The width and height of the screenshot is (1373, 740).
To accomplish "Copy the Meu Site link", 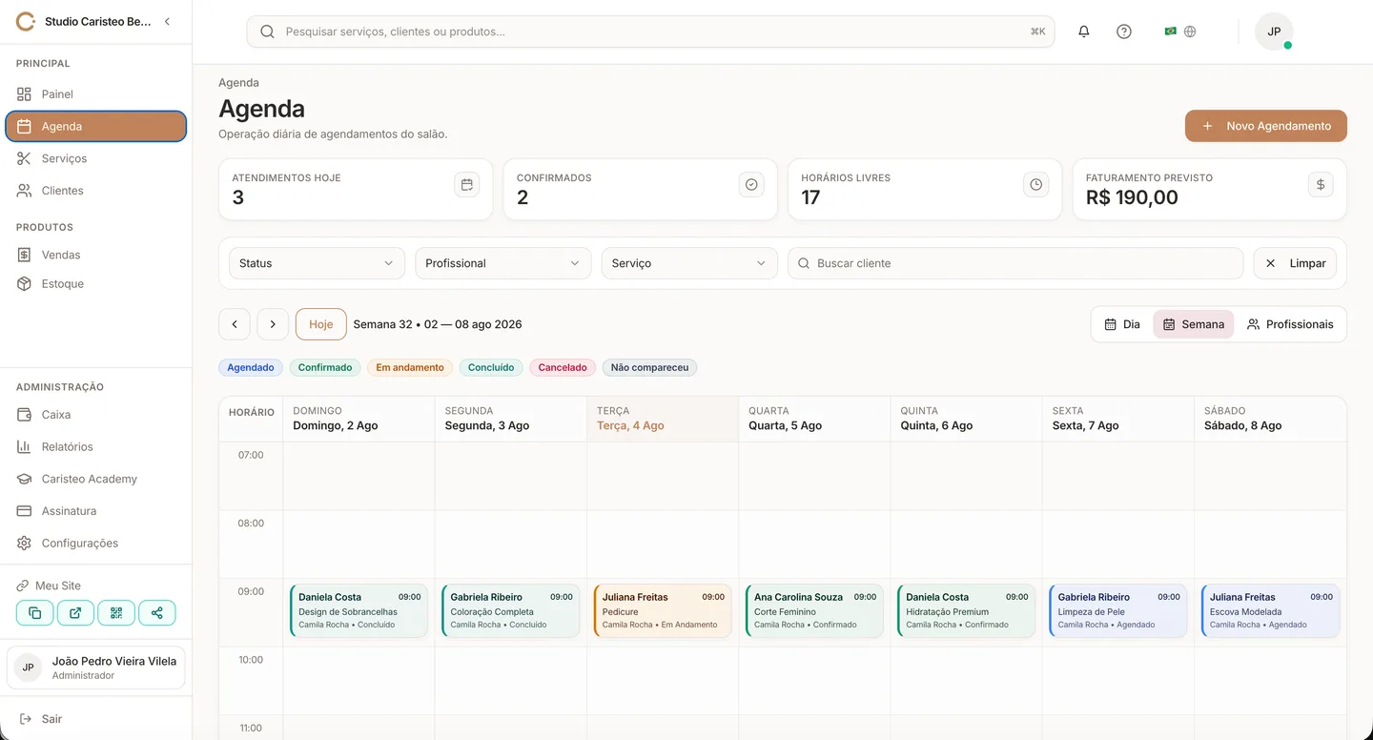I will [x=34, y=613].
